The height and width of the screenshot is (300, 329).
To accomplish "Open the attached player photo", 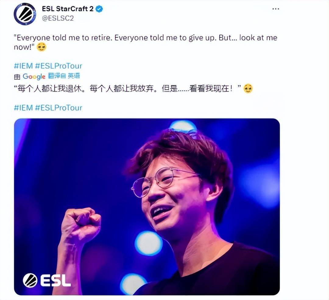I will [x=147, y=207].
